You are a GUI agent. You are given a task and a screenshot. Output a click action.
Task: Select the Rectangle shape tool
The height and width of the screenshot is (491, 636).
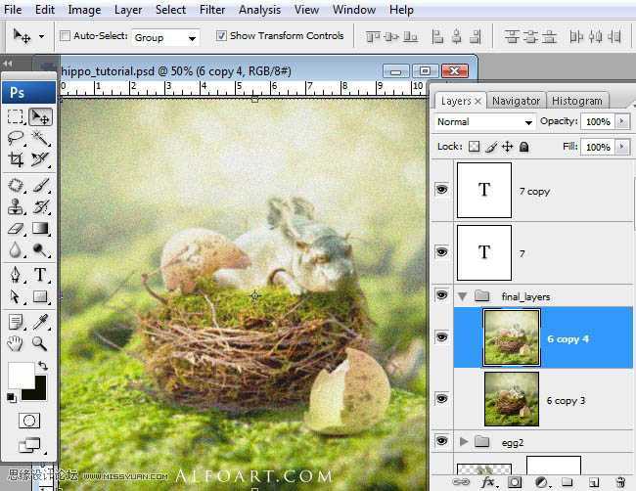click(x=40, y=296)
